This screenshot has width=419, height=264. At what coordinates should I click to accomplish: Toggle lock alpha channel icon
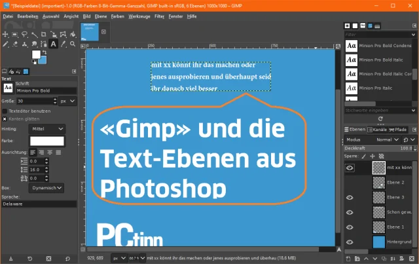coord(381,156)
